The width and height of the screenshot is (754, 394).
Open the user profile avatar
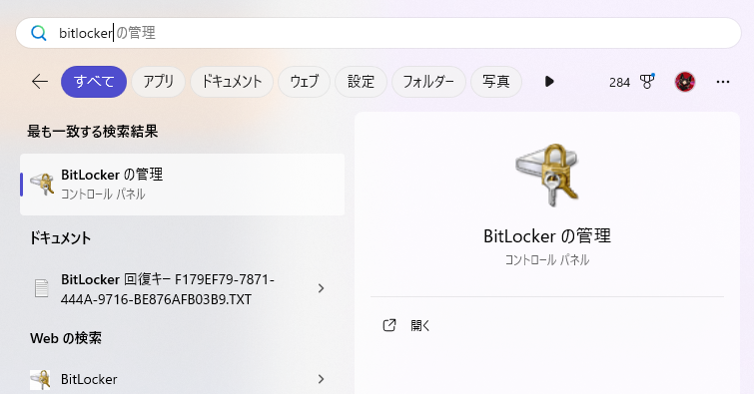pyautogui.click(x=685, y=82)
